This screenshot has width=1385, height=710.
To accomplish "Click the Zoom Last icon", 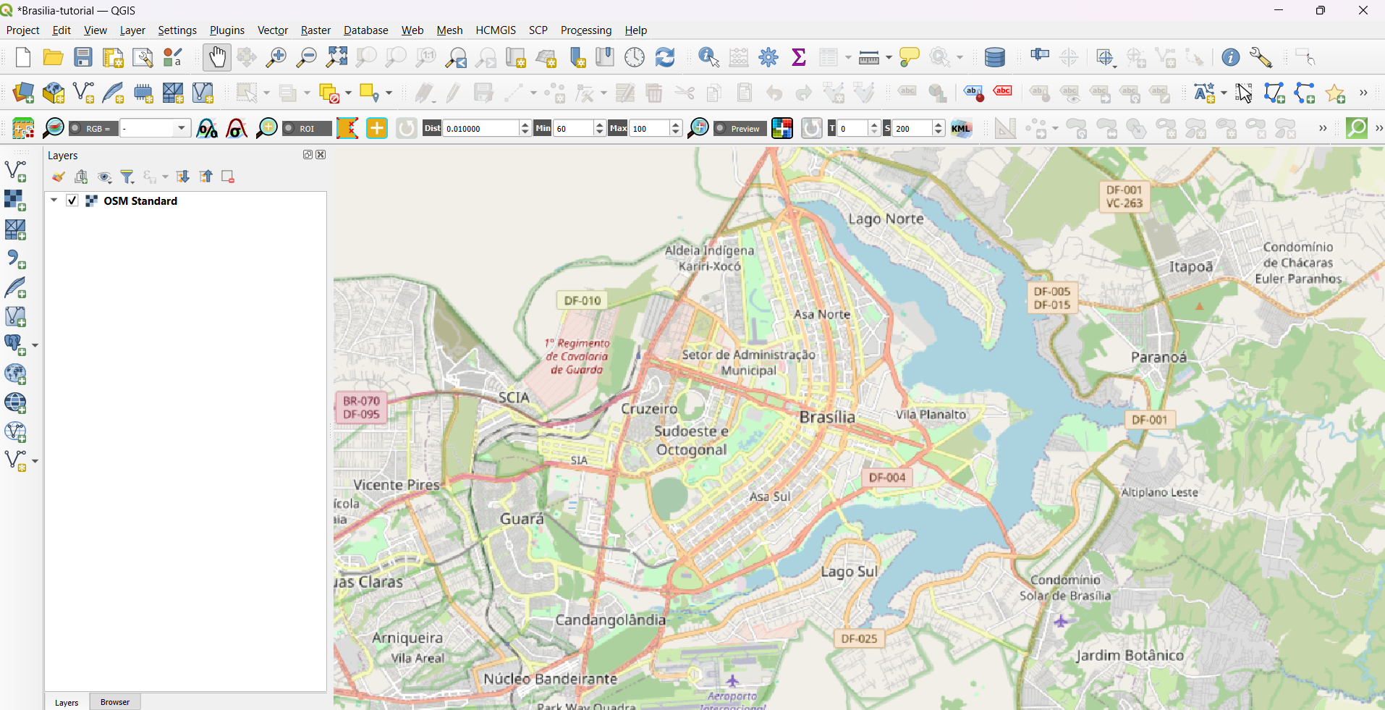I will (456, 57).
